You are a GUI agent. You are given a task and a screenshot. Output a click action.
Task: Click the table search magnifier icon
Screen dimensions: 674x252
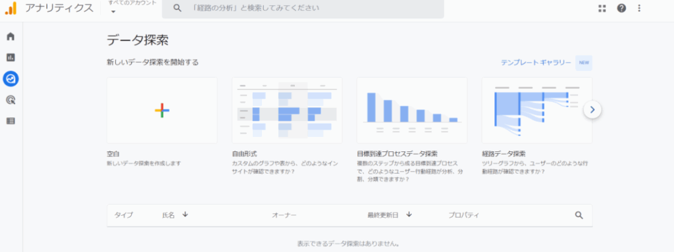579,215
